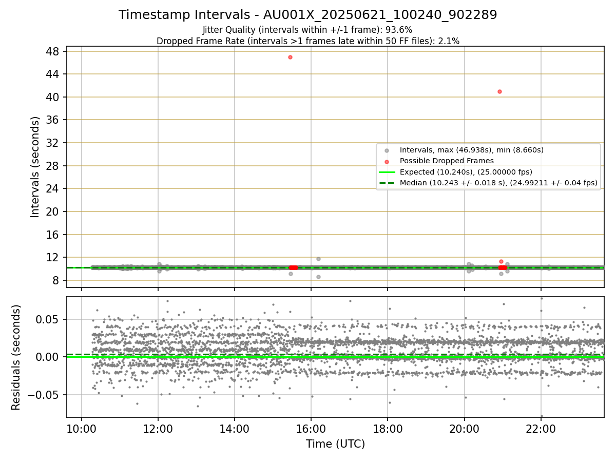The height and width of the screenshot is (462, 616).
Task: Click the '10:00' x-axis tick label
Action: [x=82, y=430]
